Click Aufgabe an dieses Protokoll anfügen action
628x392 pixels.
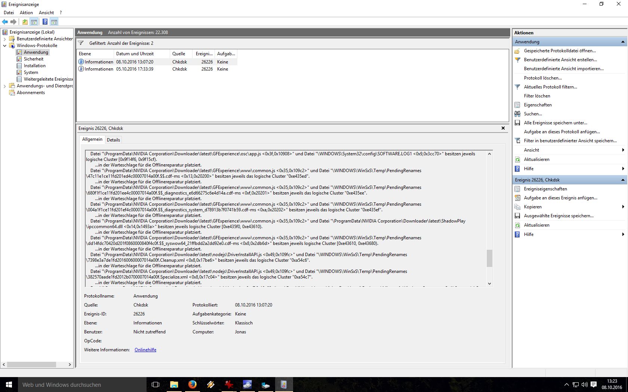pos(562,132)
